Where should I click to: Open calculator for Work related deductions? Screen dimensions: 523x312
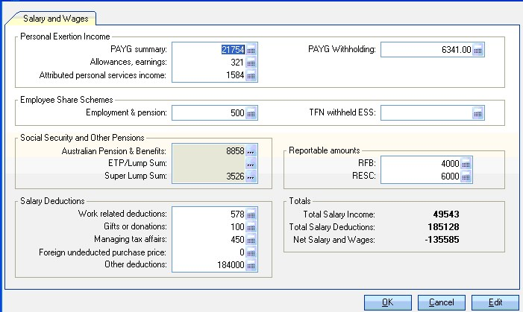[251, 214]
